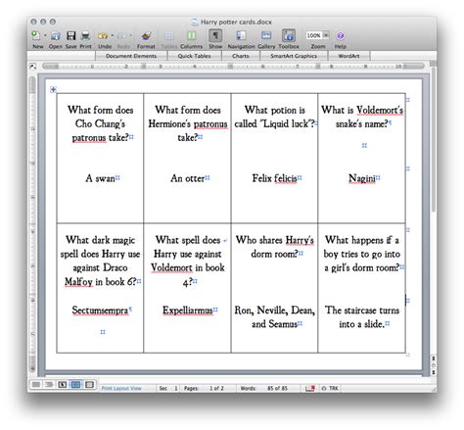The image size is (464, 430).
Task: Open the New document dropdown arrow
Action: click(x=45, y=35)
